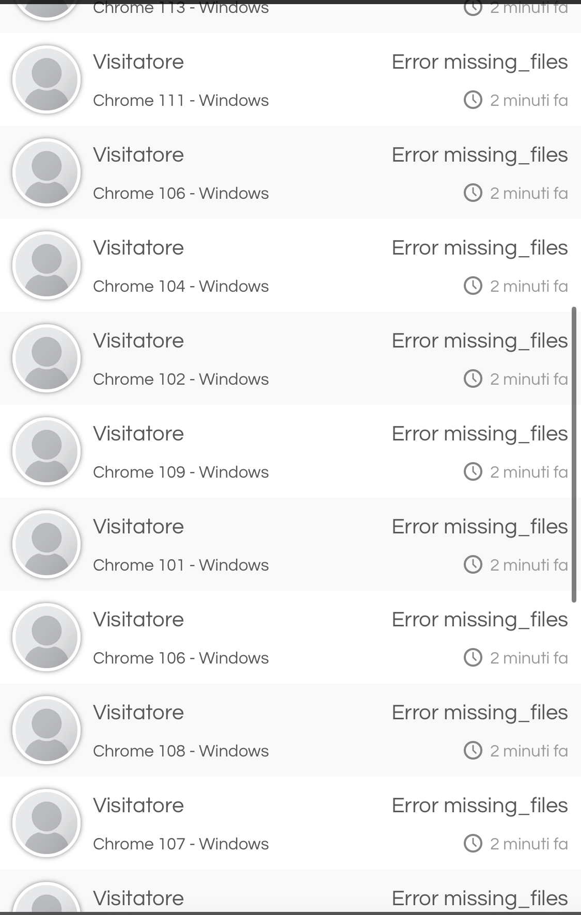Click the Error missing_files label for Chrome 111
This screenshot has height=915, width=581.
click(479, 61)
